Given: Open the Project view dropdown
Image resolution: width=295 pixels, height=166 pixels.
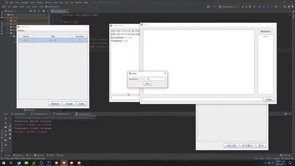Looking at the screenshot, I should (11, 11).
